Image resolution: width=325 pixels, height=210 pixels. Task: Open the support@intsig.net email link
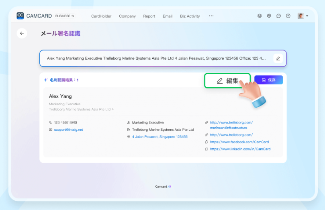[x=69, y=130]
